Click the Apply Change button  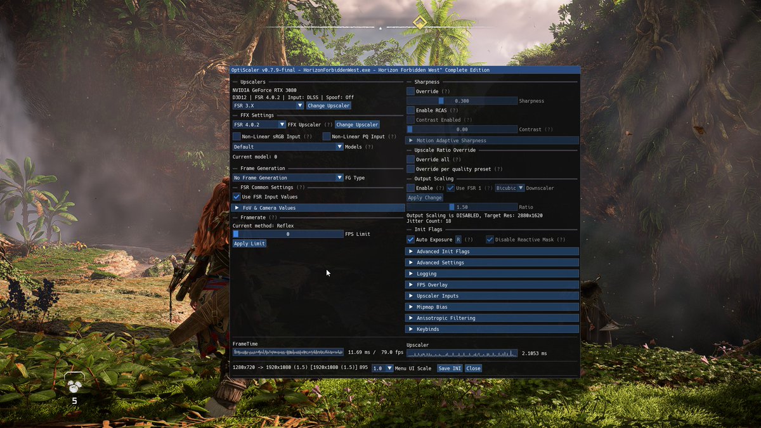[425, 197]
